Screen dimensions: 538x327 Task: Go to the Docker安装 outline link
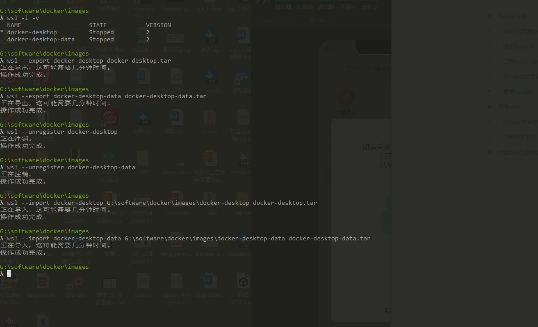pos(513,16)
